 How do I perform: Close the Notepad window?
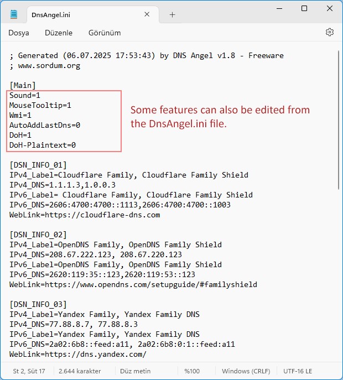(330, 9)
